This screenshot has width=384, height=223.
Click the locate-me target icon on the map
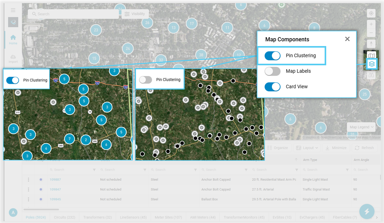pos(371,13)
